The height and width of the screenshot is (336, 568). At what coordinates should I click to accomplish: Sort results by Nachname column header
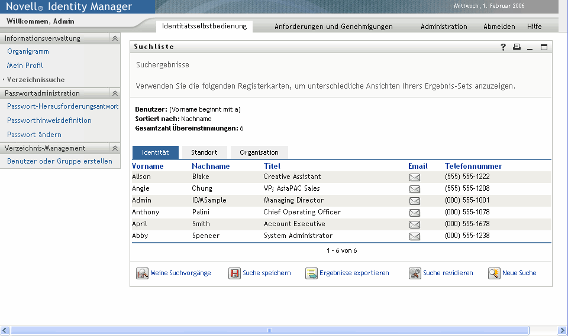click(x=211, y=166)
